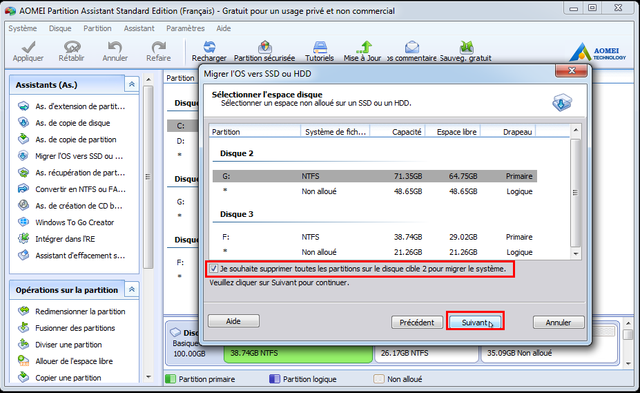Click disk map scrollbar down arrow
The width and height of the screenshot is (640, 393).
click(x=628, y=363)
